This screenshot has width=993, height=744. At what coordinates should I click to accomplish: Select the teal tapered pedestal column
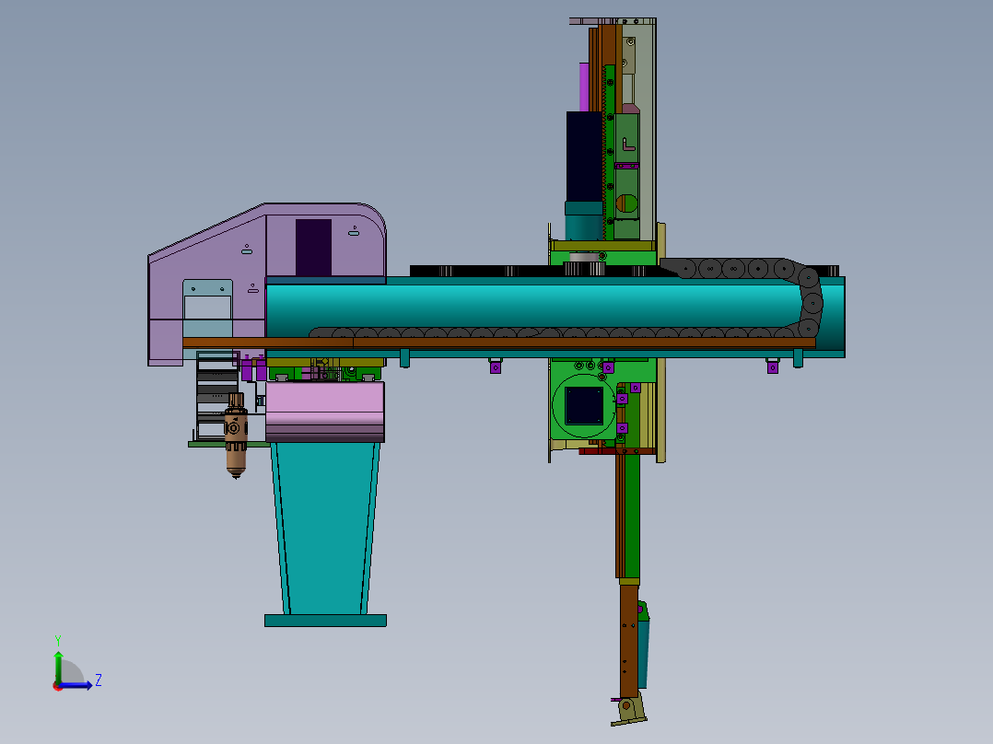(325, 529)
